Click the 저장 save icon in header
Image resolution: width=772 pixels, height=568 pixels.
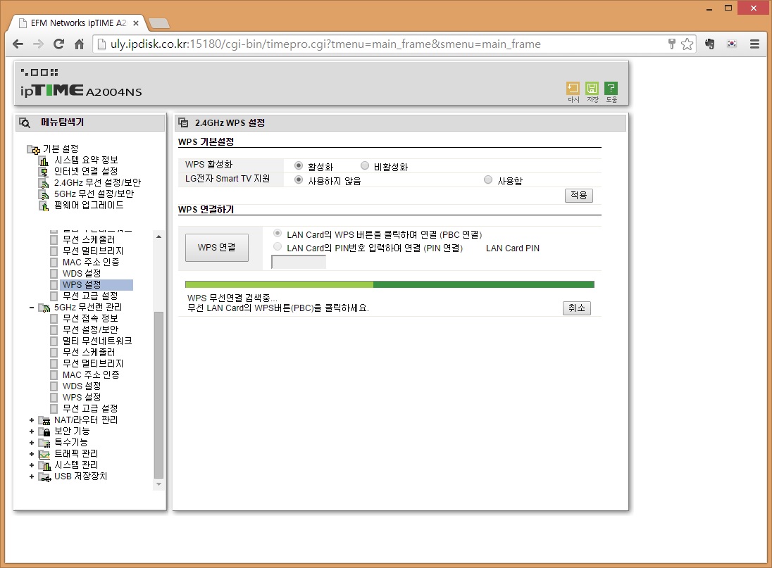coord(592,88)
